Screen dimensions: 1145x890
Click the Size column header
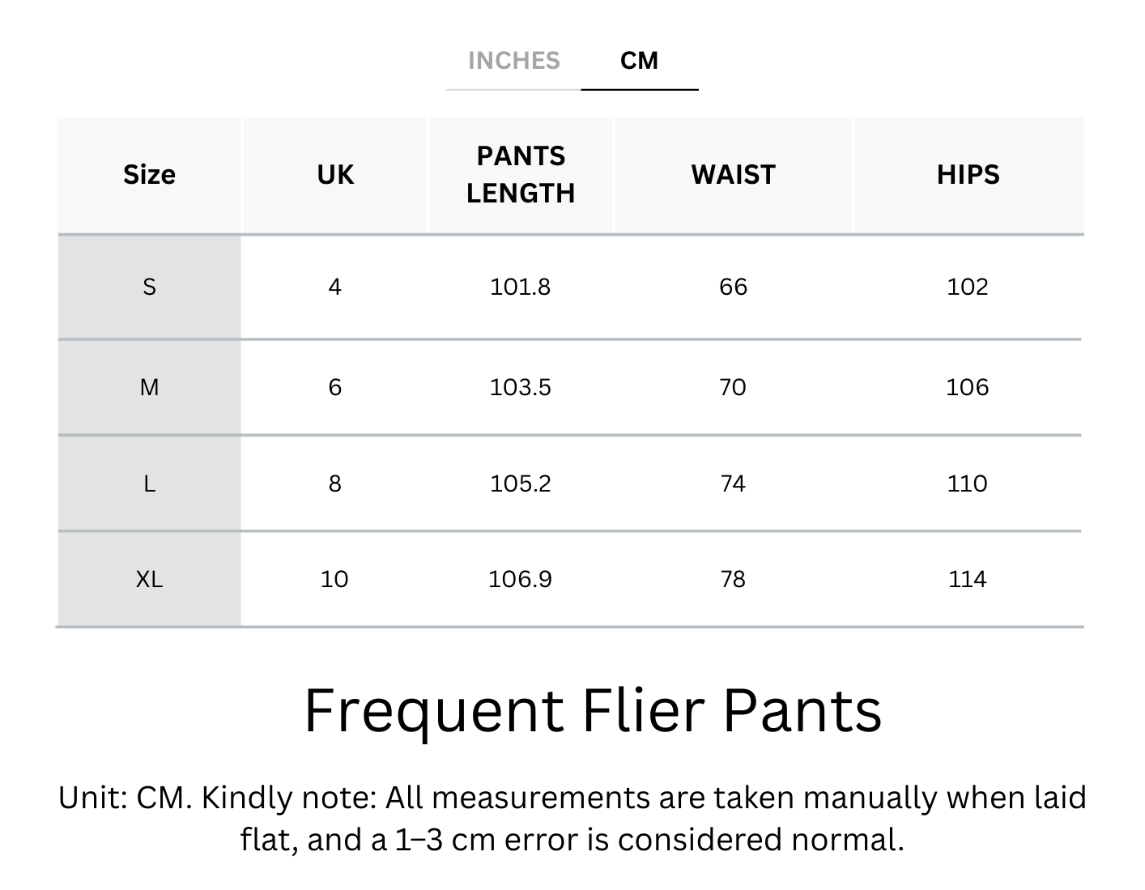point(149,175)
